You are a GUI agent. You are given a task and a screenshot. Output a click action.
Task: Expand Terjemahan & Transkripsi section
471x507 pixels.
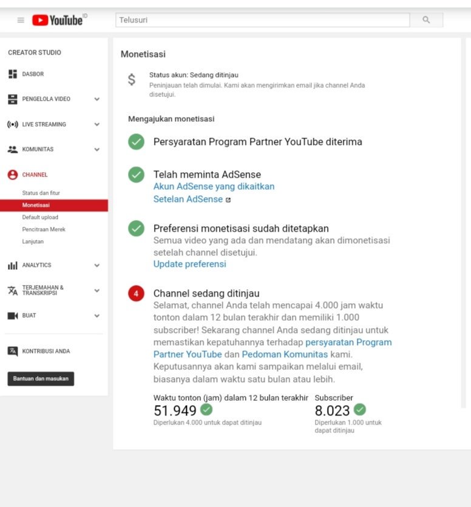pos(97,290)
